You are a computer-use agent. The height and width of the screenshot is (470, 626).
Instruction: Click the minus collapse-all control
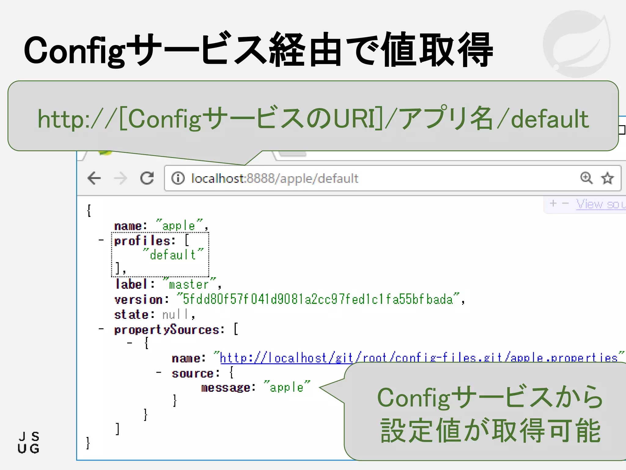(565, 203)
